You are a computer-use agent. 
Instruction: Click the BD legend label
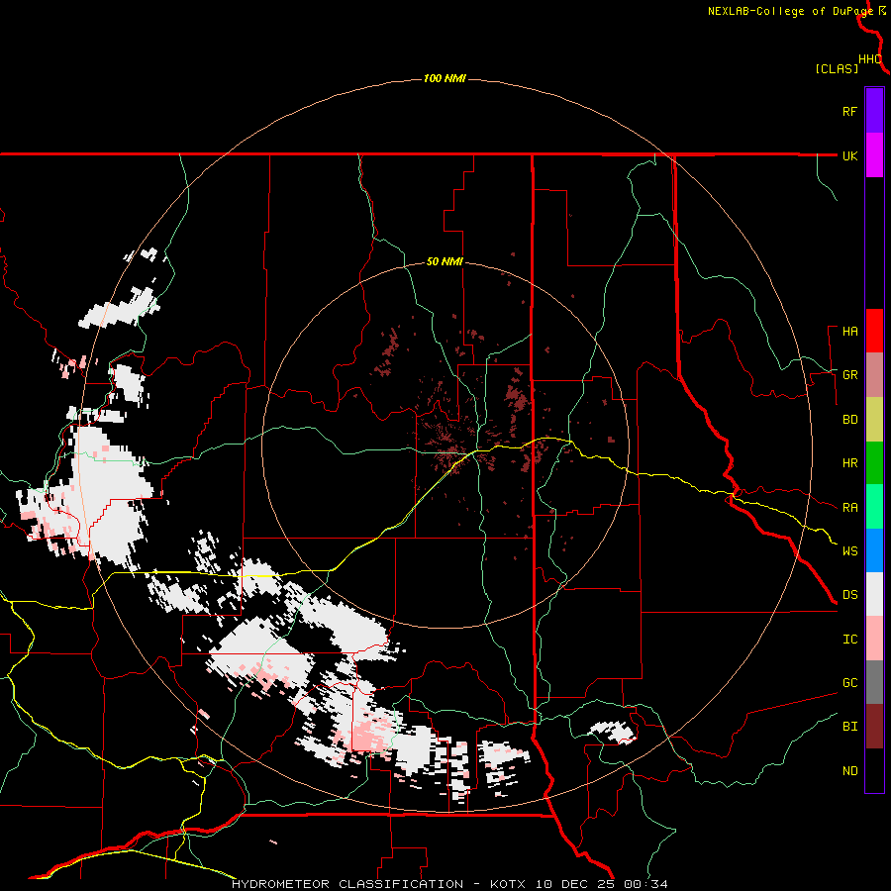pyautogui.click(x=849, y=420)
